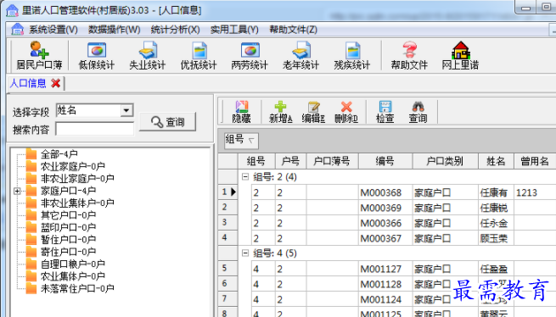The height and width of the screenshot is (317, 556).
Task: Visit 网上里诺 house icon
Action: [460, 56]
